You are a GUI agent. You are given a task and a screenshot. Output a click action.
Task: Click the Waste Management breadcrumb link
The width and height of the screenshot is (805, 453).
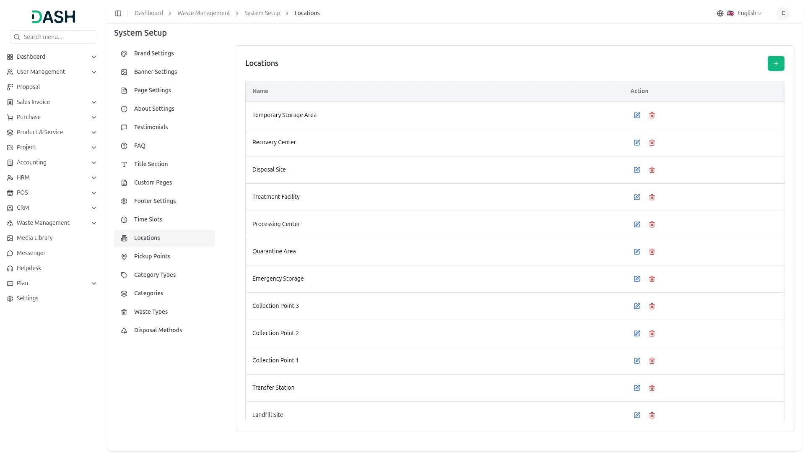tap(203, 13)
